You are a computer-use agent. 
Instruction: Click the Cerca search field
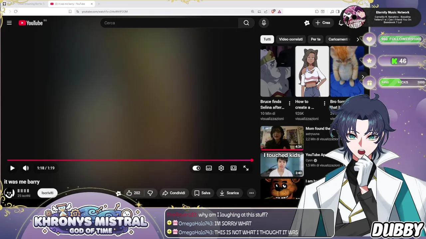pos(169,23)
